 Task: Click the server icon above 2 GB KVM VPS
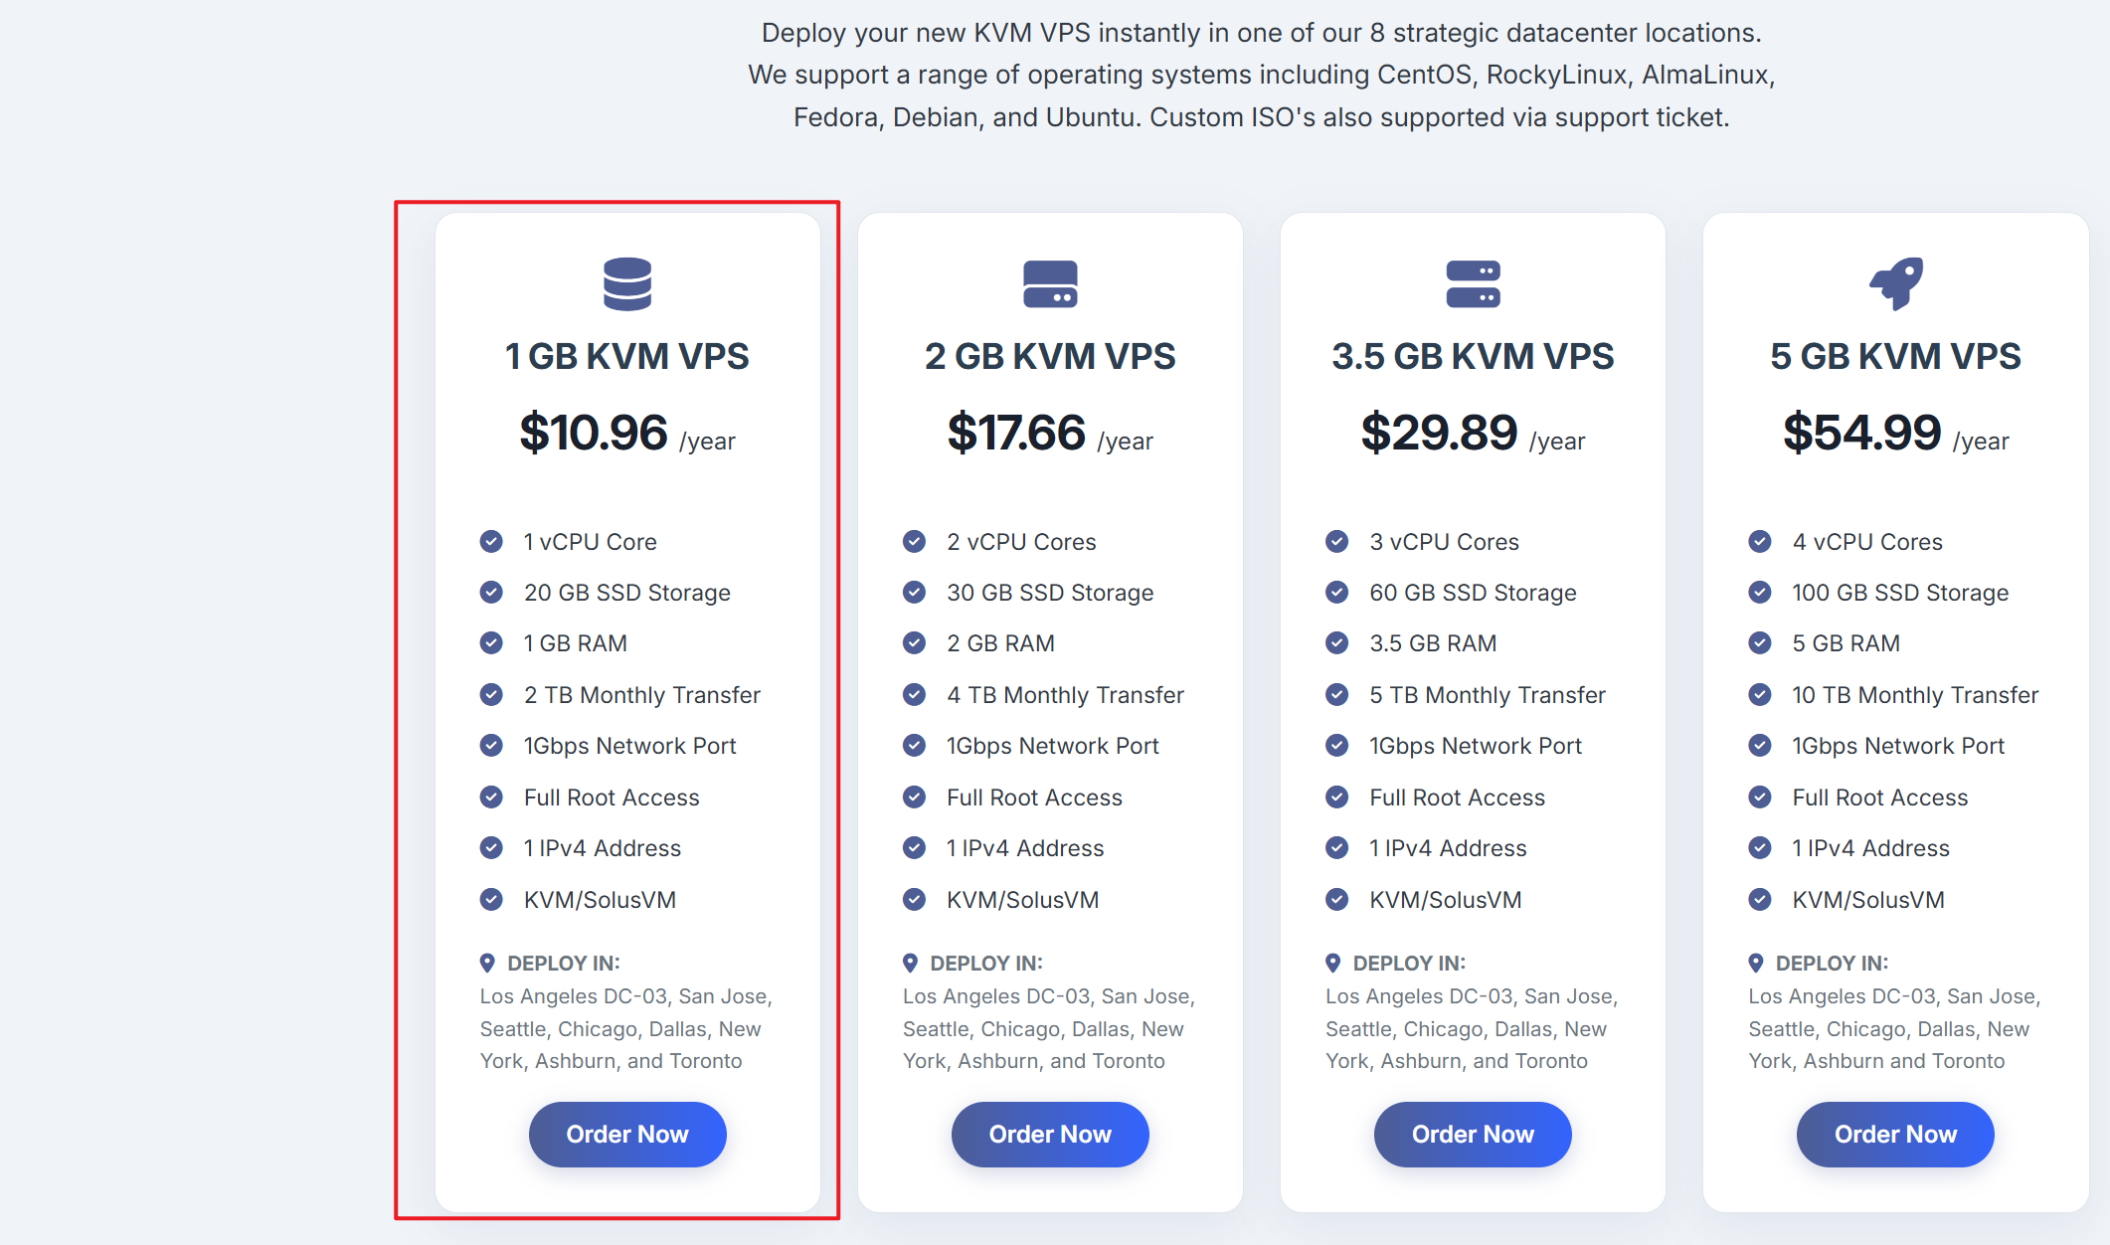pos(1050,284)
